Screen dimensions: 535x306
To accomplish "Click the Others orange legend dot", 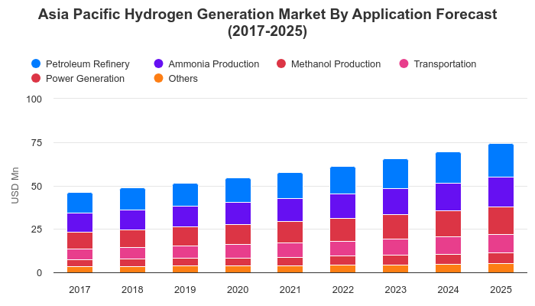I will click(x=159, y=78).
